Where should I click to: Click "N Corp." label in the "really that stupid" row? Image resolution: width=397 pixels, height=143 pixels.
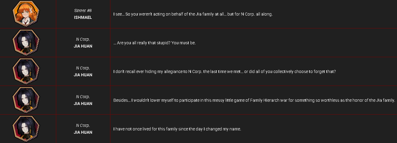pyautogui.click(x=83, y=39)
